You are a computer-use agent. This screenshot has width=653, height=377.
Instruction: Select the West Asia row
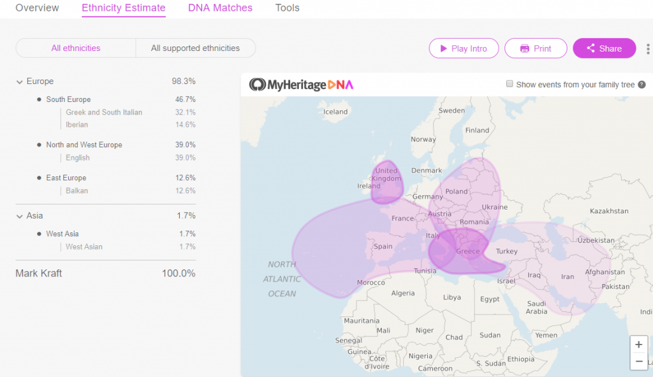tap(116, 234)
